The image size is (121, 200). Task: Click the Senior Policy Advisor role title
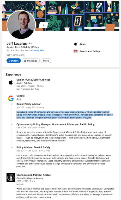click(28, 104)
